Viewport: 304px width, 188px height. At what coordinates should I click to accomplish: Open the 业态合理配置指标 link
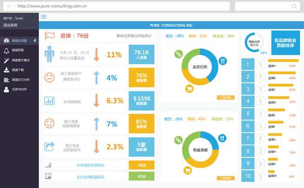[x=91, y=176]
